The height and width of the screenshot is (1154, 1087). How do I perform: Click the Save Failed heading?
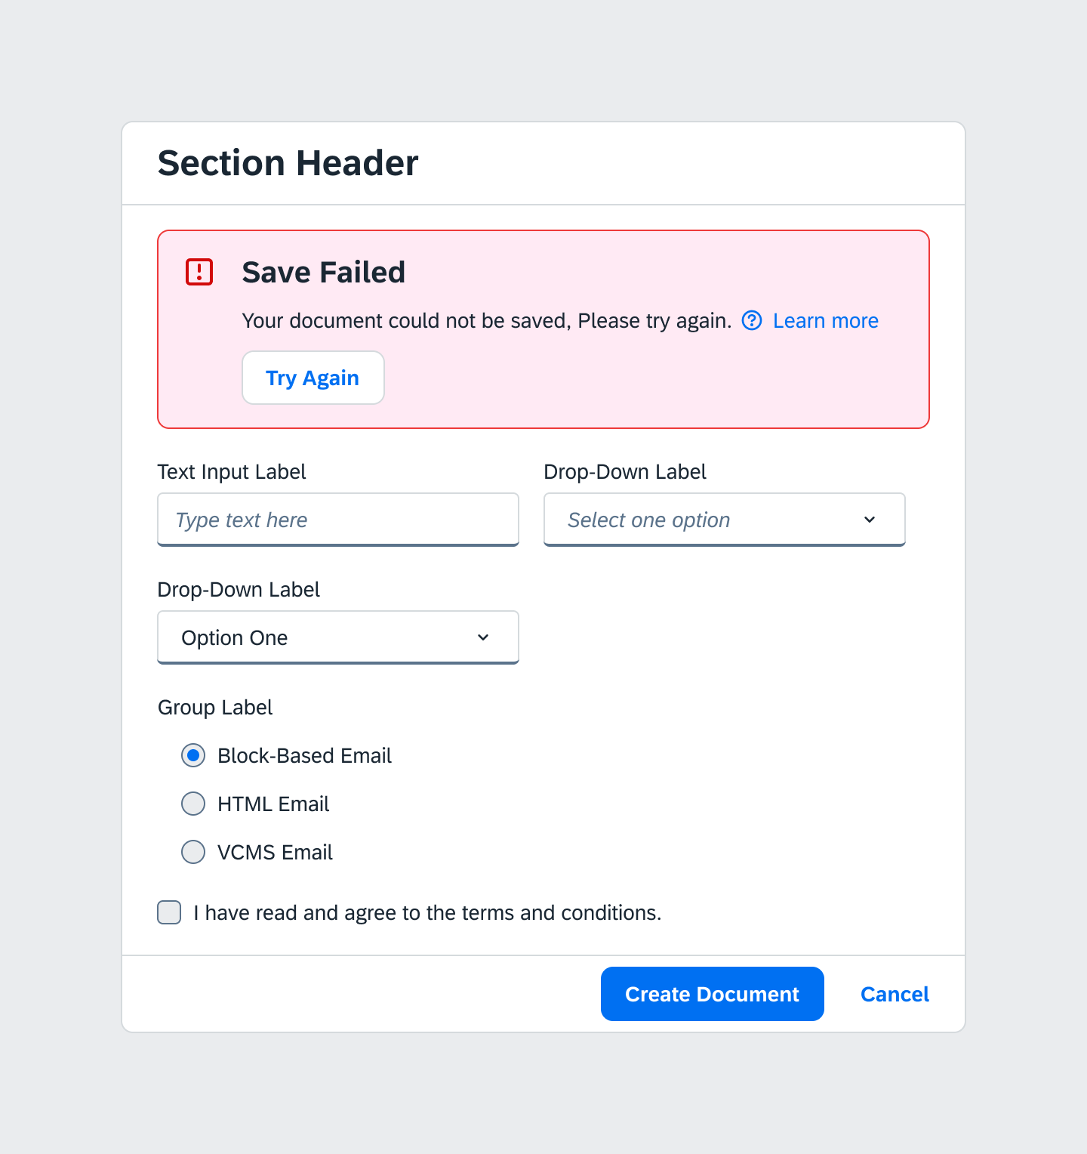(323, 272)
